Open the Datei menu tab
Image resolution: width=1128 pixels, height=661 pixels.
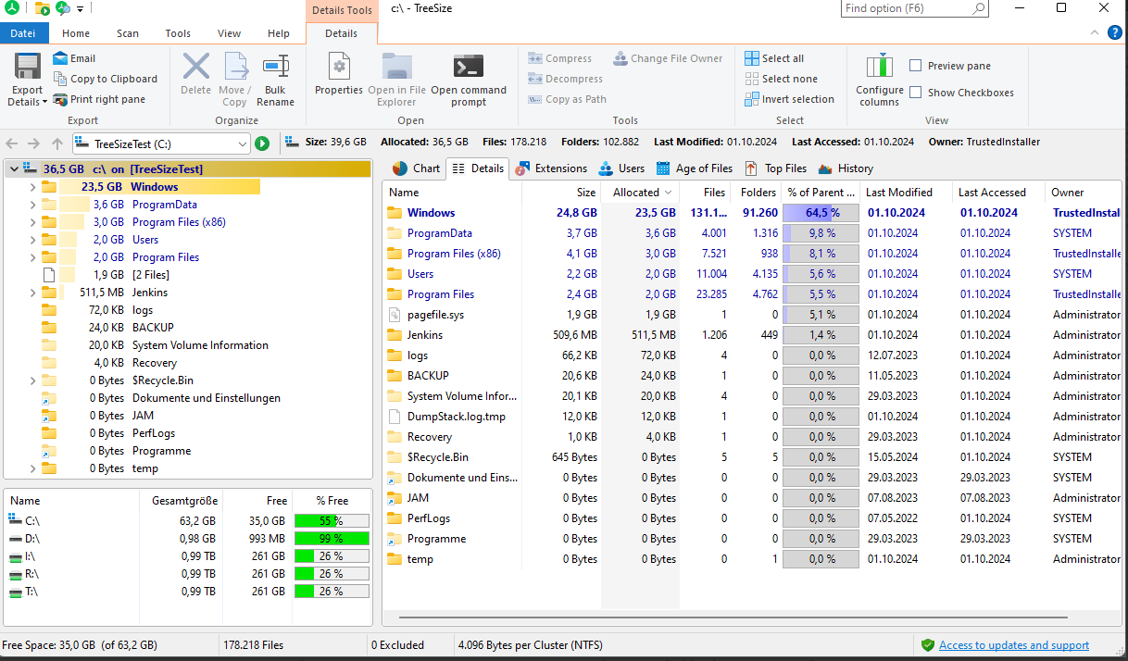[23, 33]
